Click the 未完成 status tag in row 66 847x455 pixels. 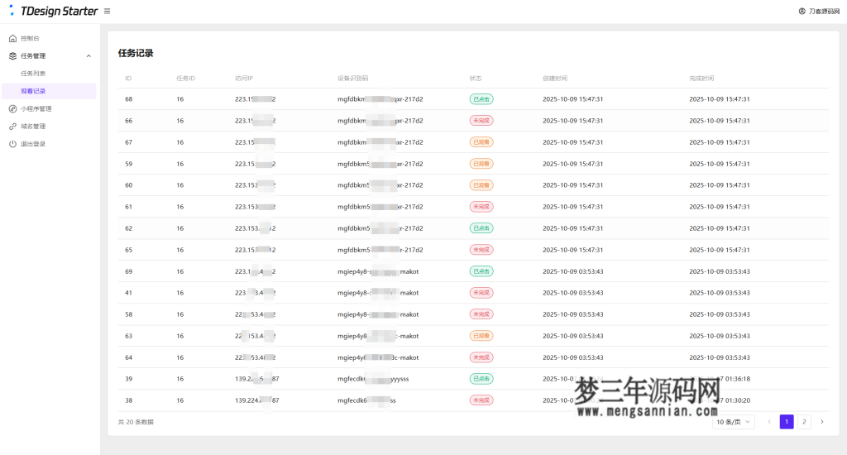click(481, 121)
